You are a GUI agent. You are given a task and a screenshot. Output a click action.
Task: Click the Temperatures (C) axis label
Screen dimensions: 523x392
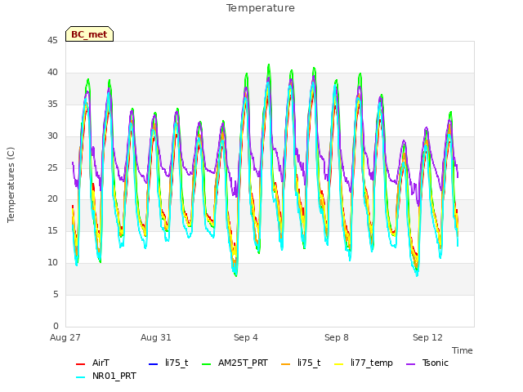(x=11, y=185)
